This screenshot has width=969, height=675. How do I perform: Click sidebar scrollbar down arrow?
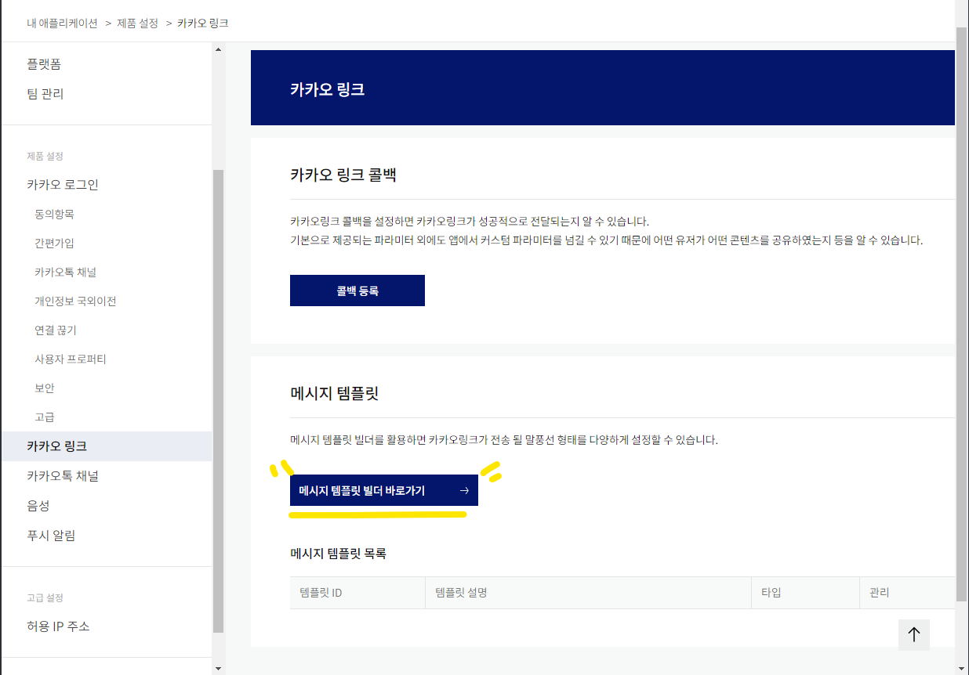[218, 668]
